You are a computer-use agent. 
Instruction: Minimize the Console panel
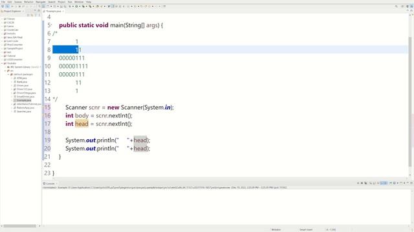tap(408, 183)
